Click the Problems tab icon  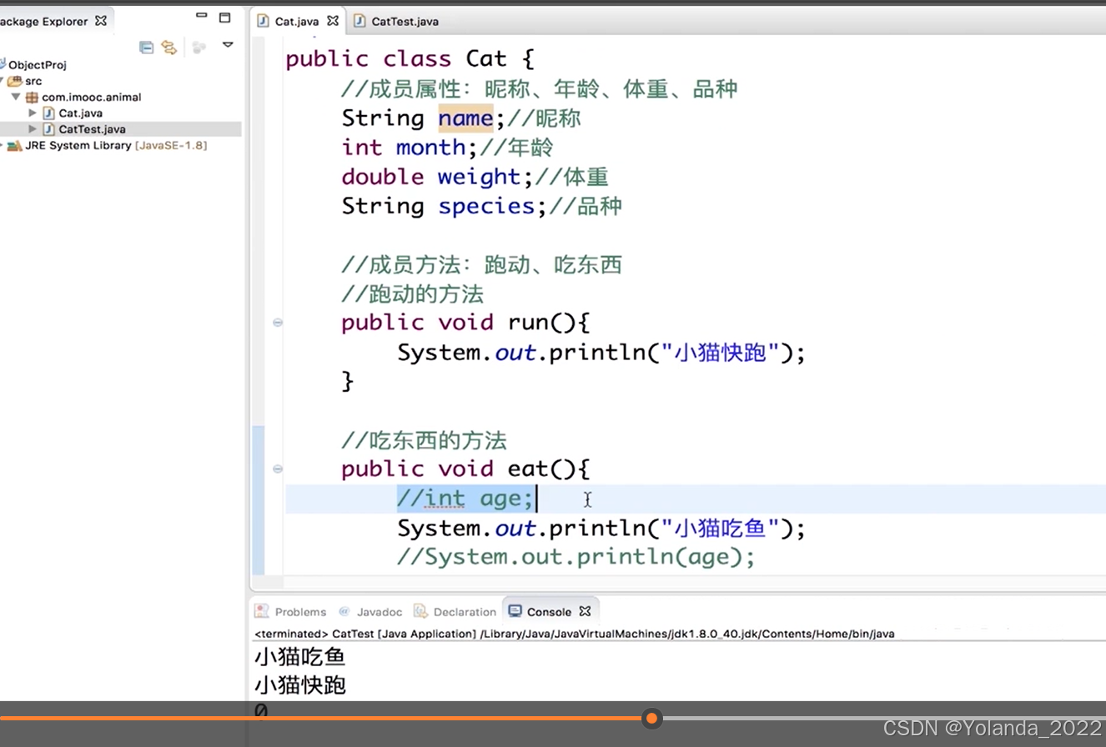tap(262, 611)
